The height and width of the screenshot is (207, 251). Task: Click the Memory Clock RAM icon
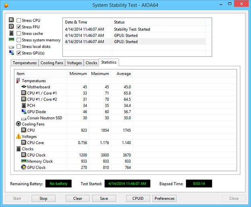tap(24, 161)
